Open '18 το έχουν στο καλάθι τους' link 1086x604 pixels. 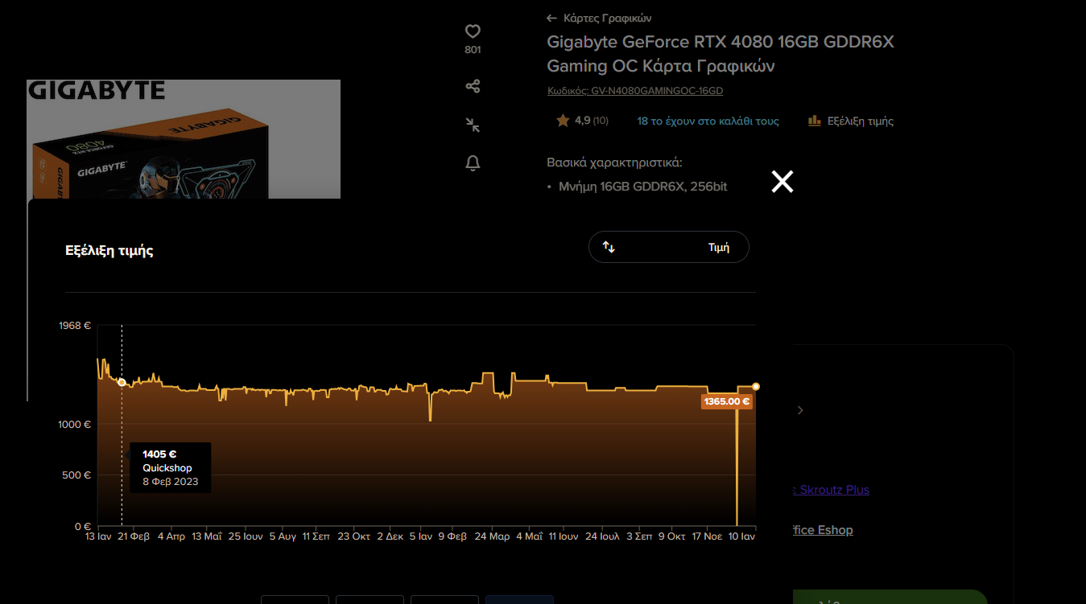(x=708, y=121)
